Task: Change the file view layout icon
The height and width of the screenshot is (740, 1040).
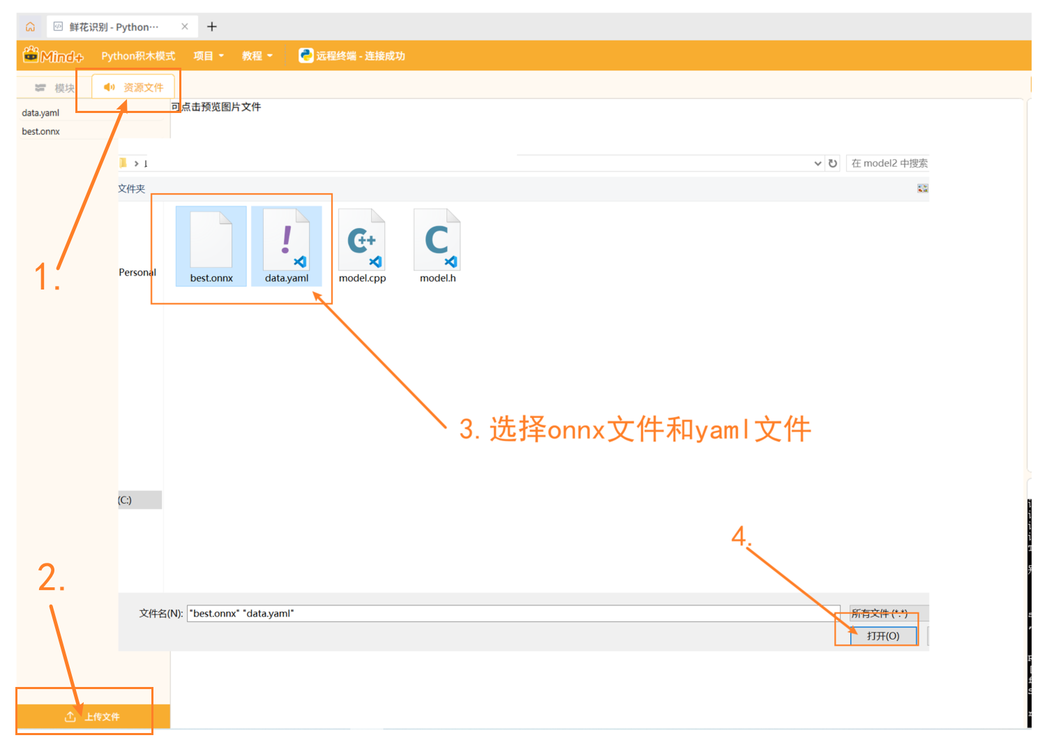Action: pos(922,188)
